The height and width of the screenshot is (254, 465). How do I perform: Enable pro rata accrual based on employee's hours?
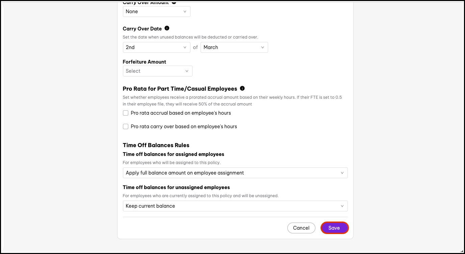126,113
